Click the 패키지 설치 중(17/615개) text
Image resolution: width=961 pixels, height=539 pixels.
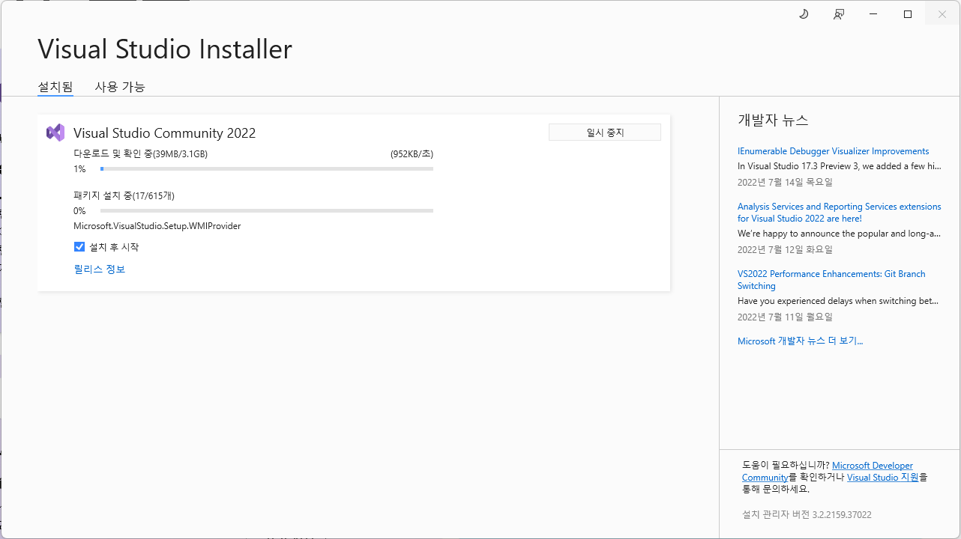(x=124, y=196)
